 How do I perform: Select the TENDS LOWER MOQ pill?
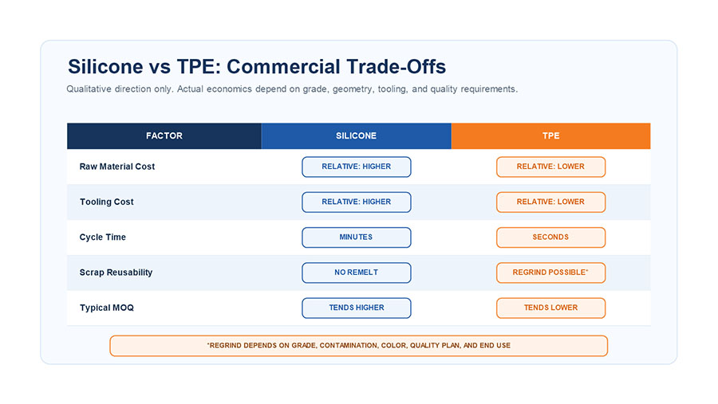(x=550, y=308)
